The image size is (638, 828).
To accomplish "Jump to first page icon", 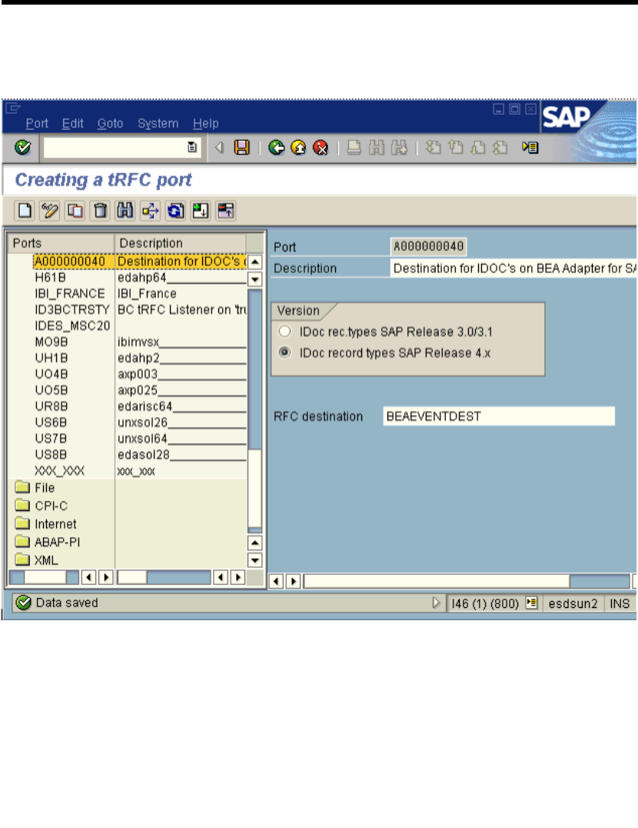I will click(434, 147).
